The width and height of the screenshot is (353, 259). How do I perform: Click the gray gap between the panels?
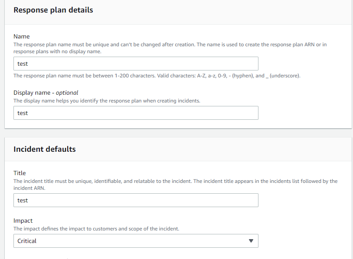(x=178, y=133)
